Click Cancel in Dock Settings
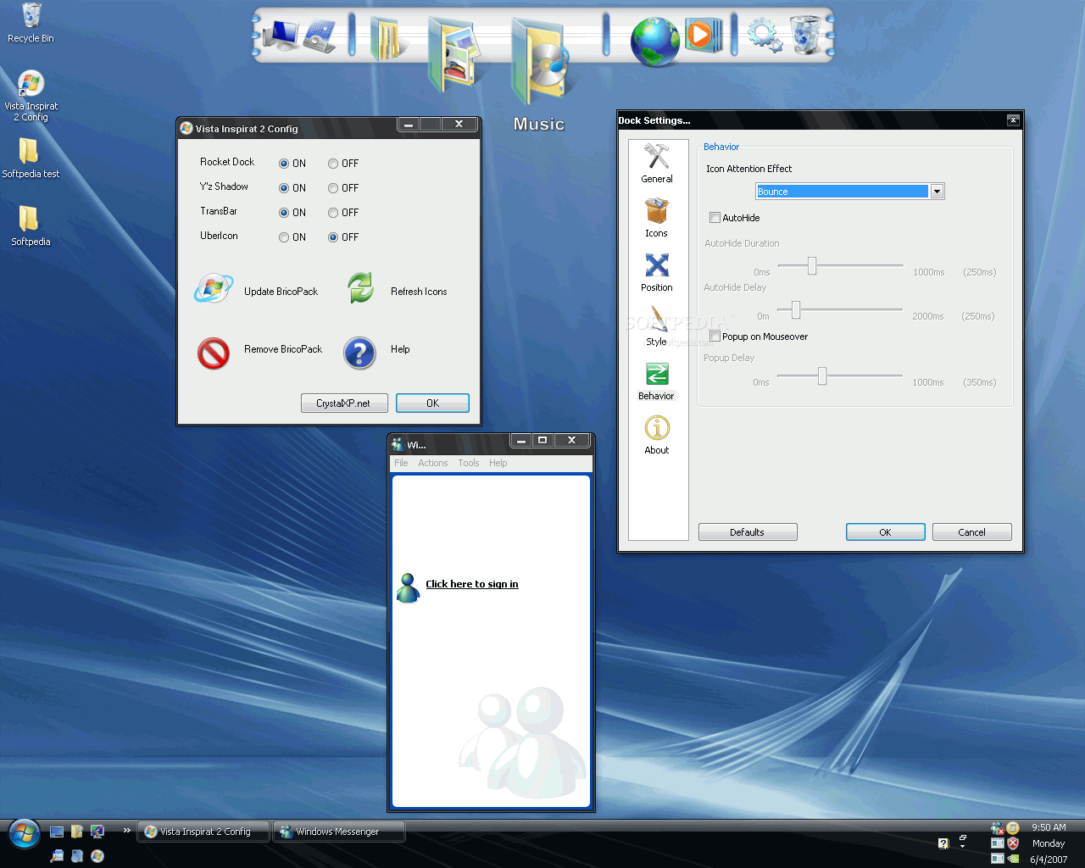Image resolution: width=1085 pixels, height=868 pixels. [971, 532]
